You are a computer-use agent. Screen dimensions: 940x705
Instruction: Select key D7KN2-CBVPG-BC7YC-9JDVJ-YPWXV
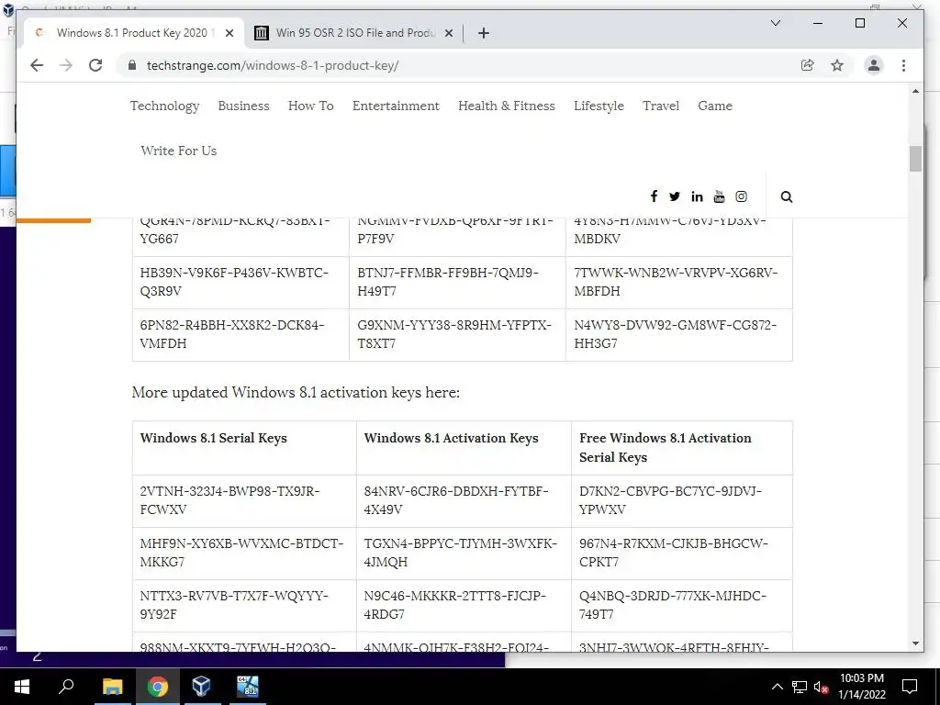(x=670, y=500)
